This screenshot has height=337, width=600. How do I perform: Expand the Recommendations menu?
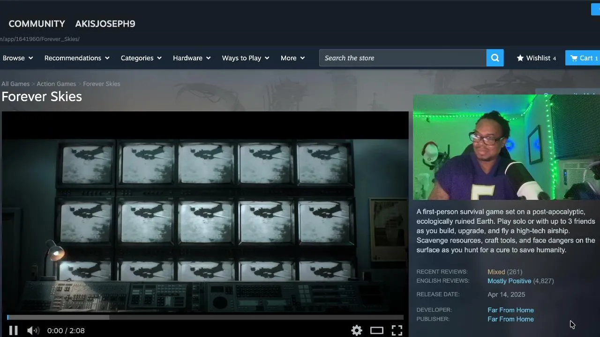click(x=77, y=58)
